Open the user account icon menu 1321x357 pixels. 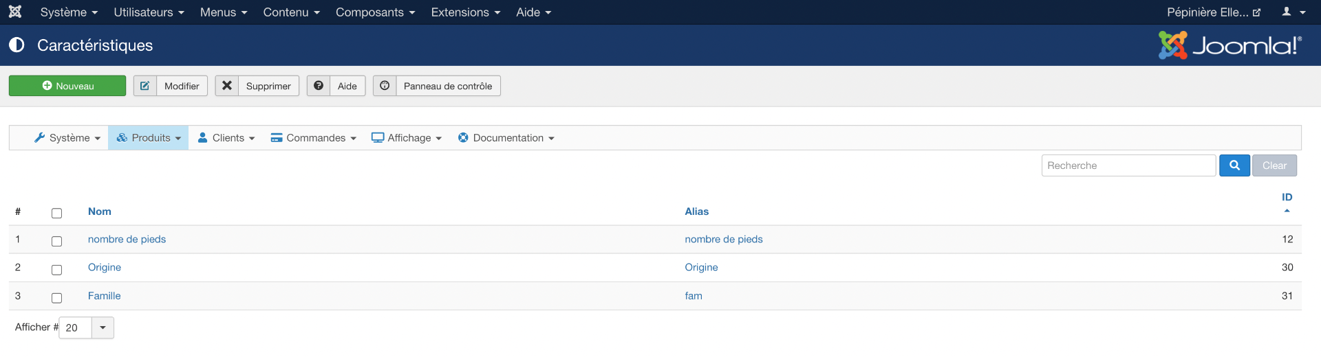[x=1293, y=12]
